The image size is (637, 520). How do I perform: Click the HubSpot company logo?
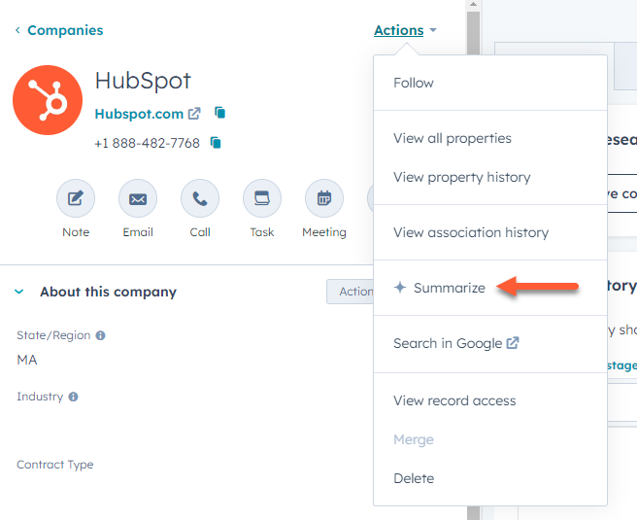[x=48, y=100]
